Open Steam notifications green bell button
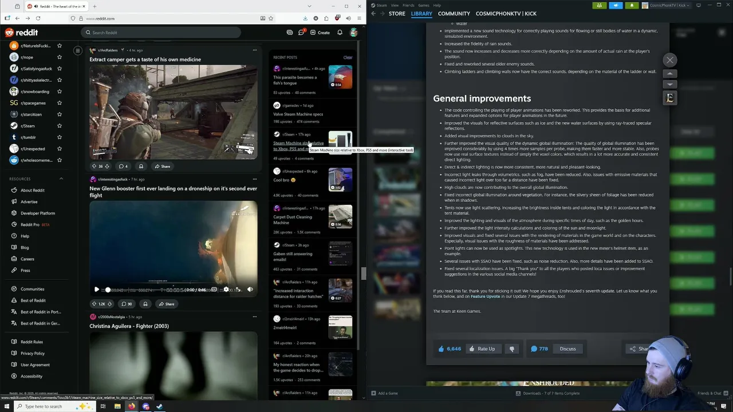 point(632,5)
